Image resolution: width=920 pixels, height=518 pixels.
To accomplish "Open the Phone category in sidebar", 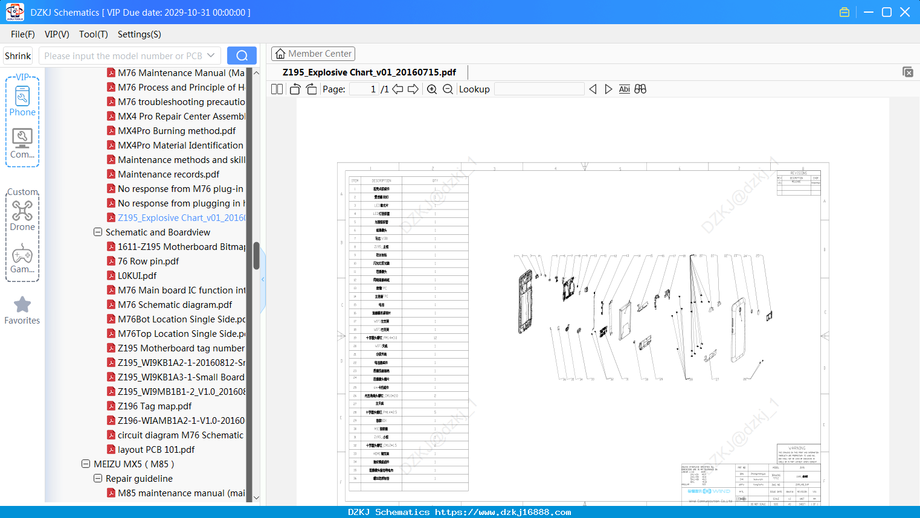I will (22, 101).
